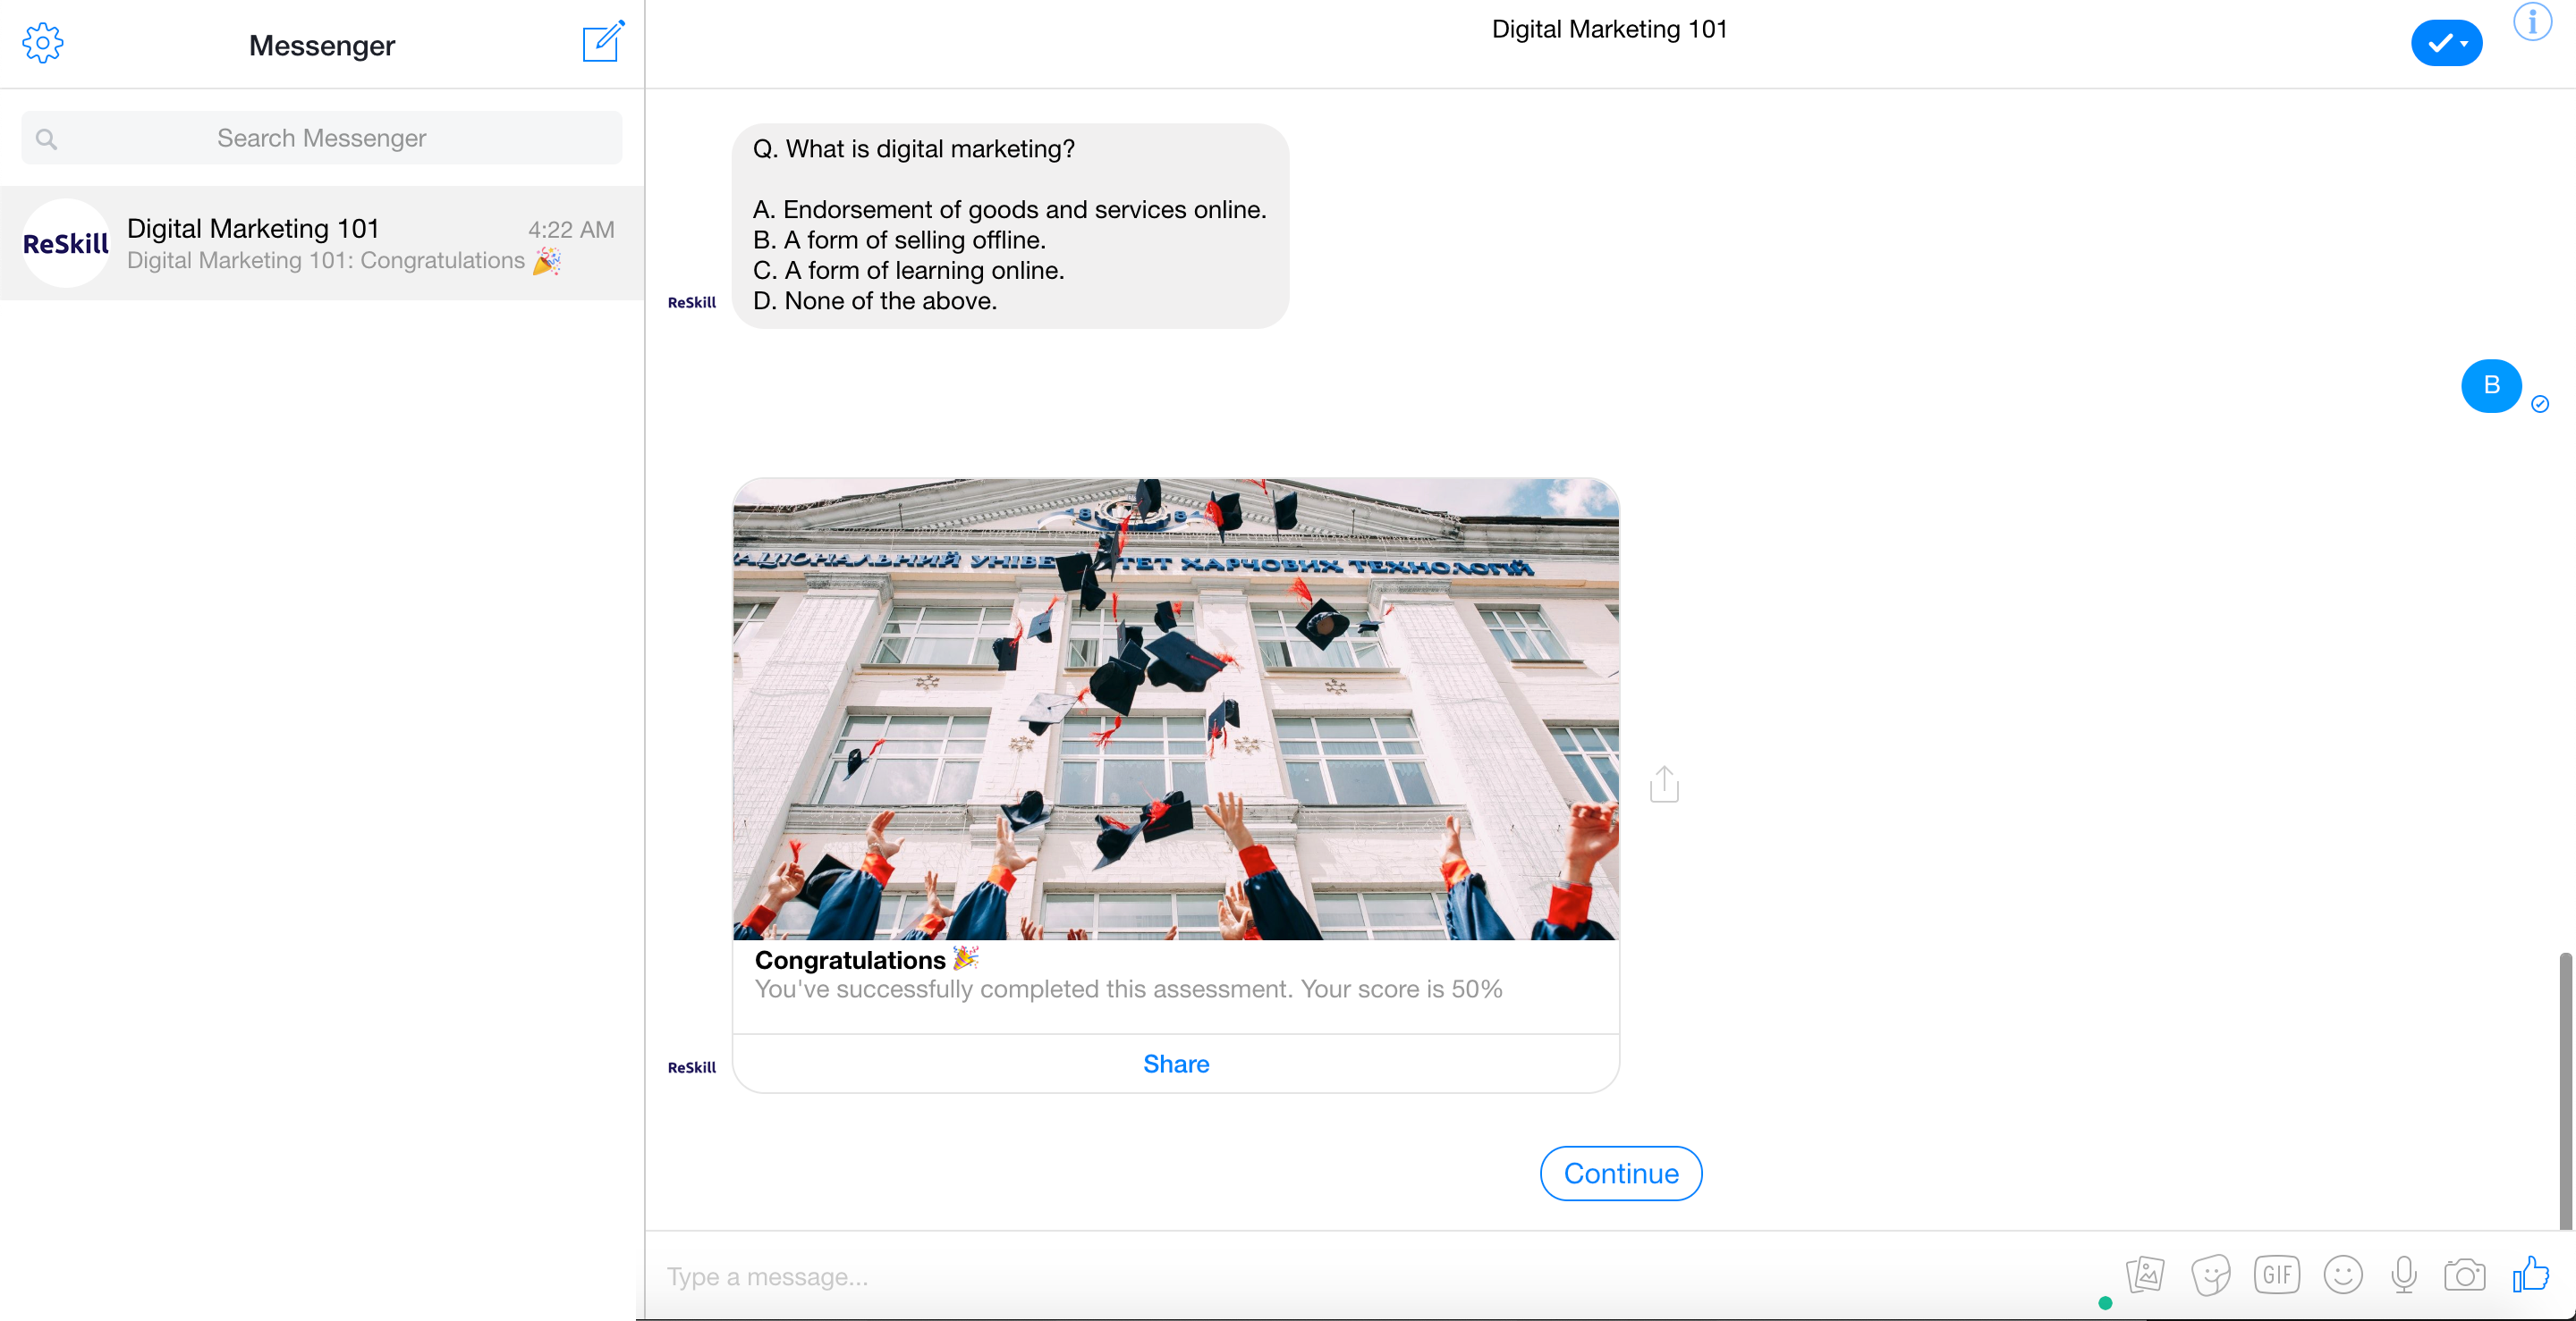Open the camera to take photo

tap(2464, 1274)
